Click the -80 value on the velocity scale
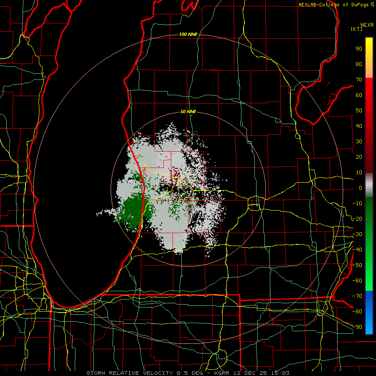The width and height of the screenshot is (376, 376). [x=357, y=312]
